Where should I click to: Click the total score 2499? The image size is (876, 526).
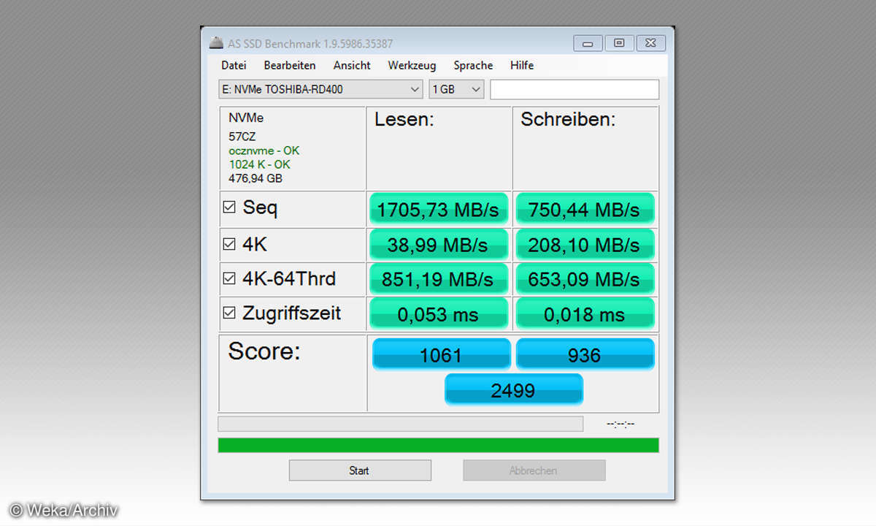(513, 389)
